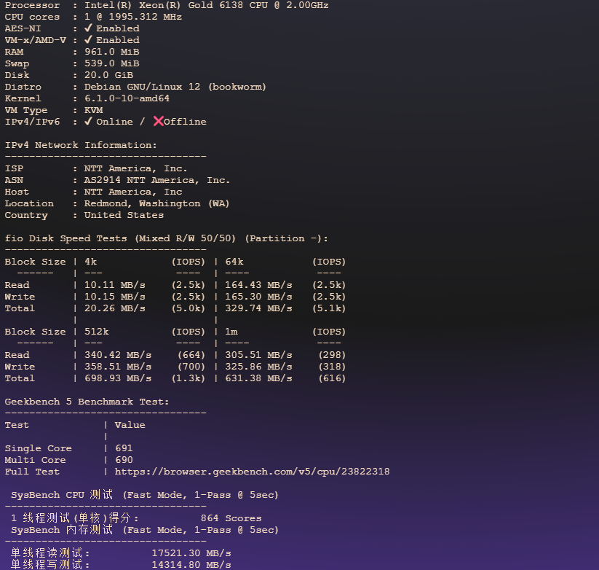The height and width of the screenshot is (570, 599).
Task: Click the IPv4 Network Information heading
Action: 81,145
